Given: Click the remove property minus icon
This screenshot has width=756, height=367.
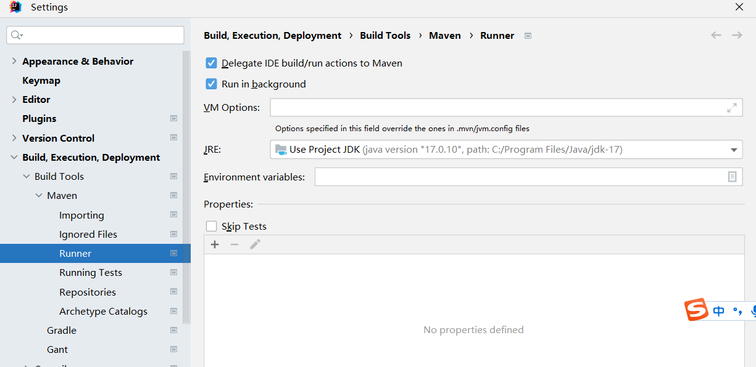Looking at the screenshot, I should click(235, 244).
